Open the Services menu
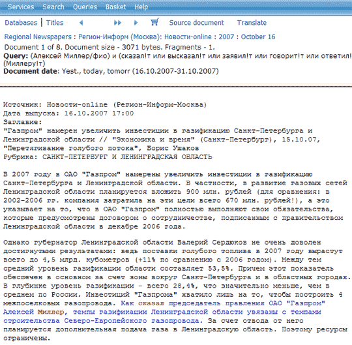Screen dimensions: 352x345 pyautogui.click(x=21, y=7)
